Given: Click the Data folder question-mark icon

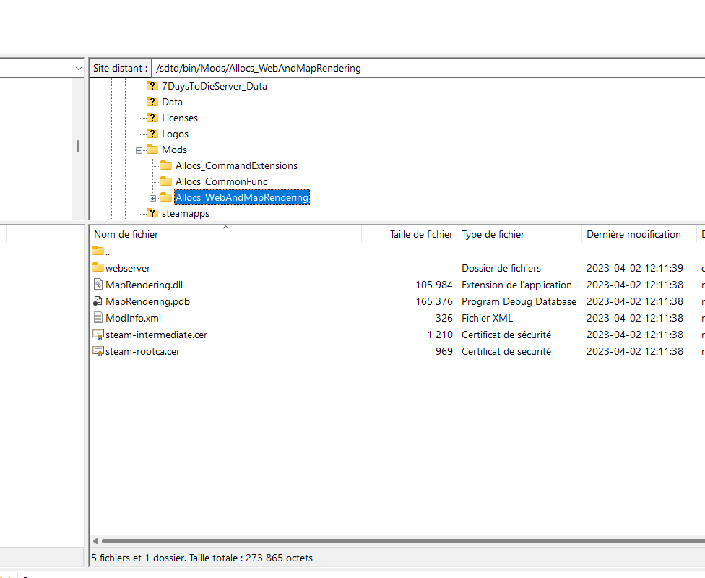Looking at the screenshot, I should (152, 102).
